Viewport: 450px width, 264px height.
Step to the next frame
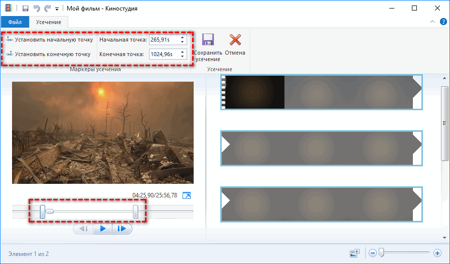(x=122, y=228)
